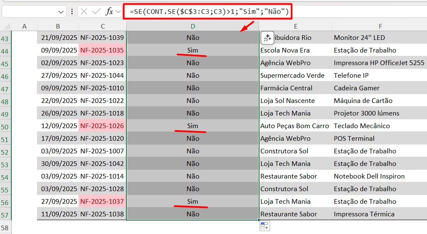Click the cell with Projetor 3000 lúmens
Viewport: 427px width, 234px height.
[366, 113]
